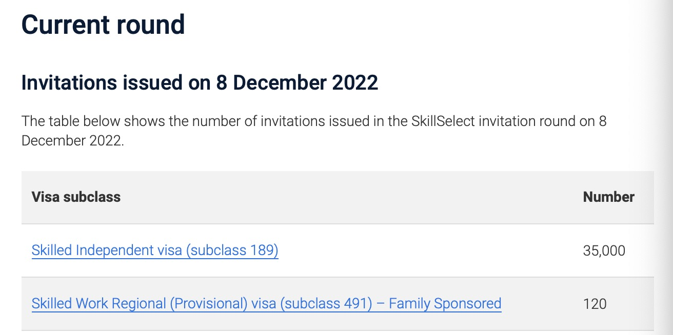Click "(Provisional)" in the subclass 491 link
673x335 pixels.
coord(209,304)
